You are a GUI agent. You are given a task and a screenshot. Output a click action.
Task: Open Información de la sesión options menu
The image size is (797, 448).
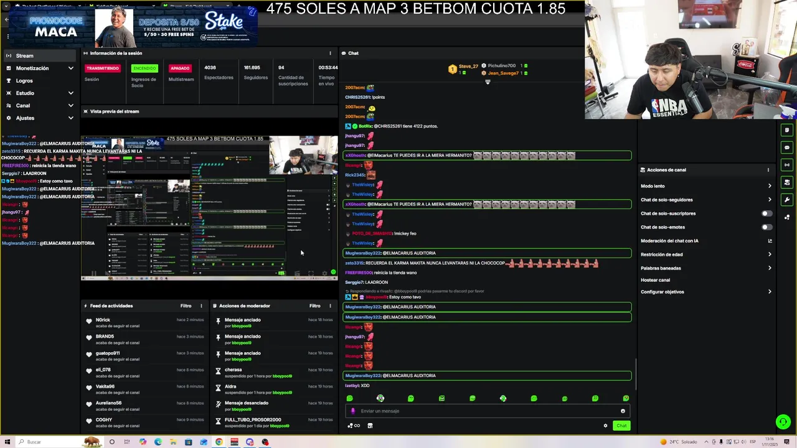point(330,53)
